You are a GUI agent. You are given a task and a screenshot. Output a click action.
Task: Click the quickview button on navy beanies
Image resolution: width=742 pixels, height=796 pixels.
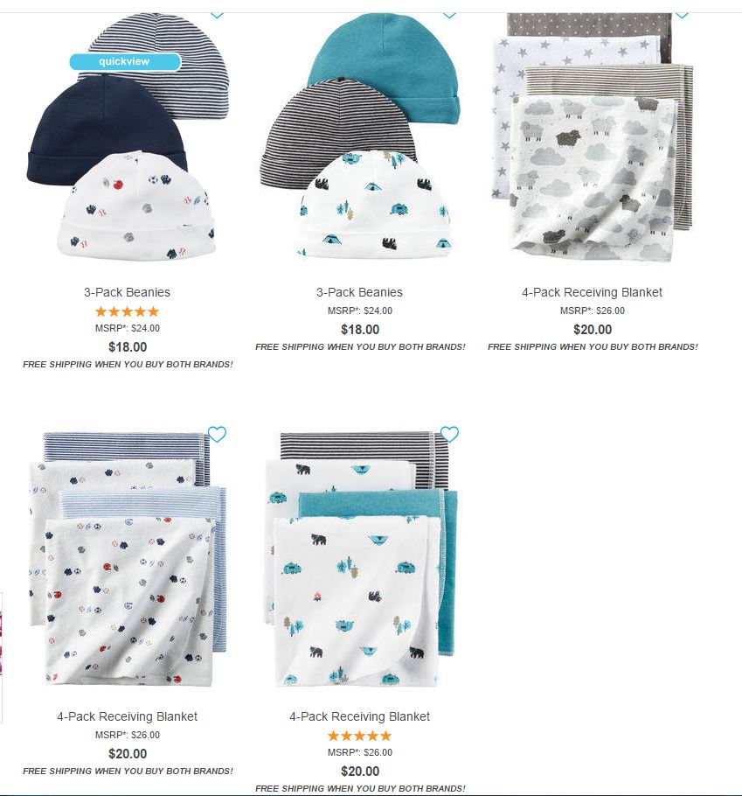(x=125, y=61)
